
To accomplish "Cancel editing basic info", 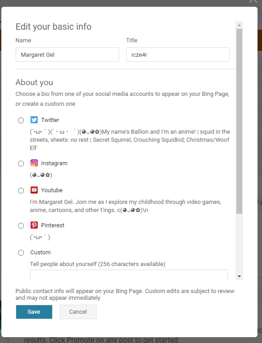I will click(78, 312).
